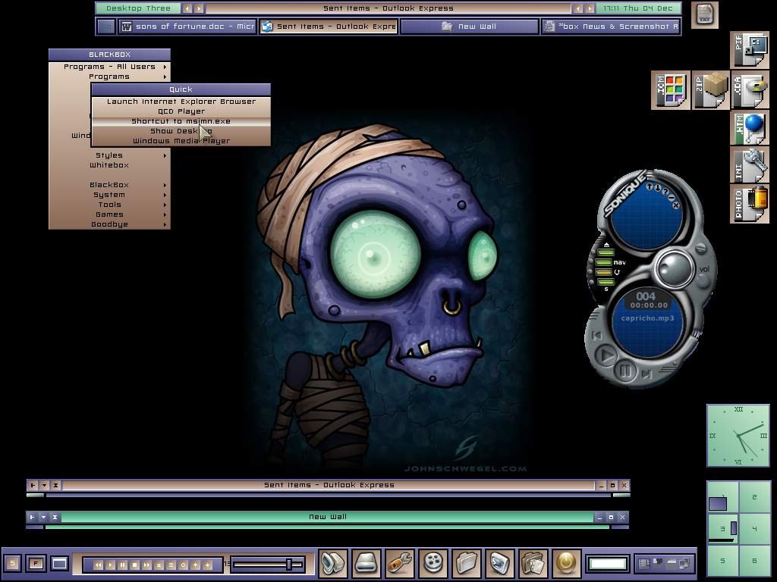Open the .ICM color profile icon
This screenshot has width=777, height=582.
(x=670, y=90)
